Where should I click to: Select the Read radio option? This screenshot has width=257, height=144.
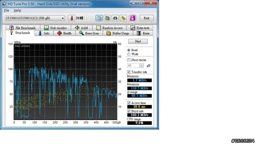tap(129, 50)
